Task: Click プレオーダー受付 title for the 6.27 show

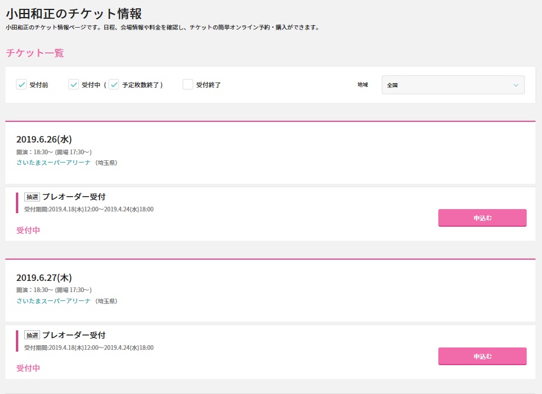Action: 74,335
